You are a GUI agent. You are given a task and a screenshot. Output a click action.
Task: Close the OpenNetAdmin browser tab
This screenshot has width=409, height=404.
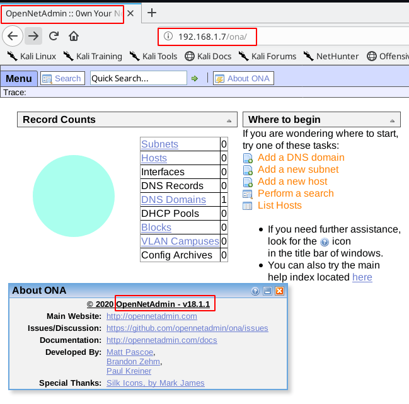pos(130,13)
